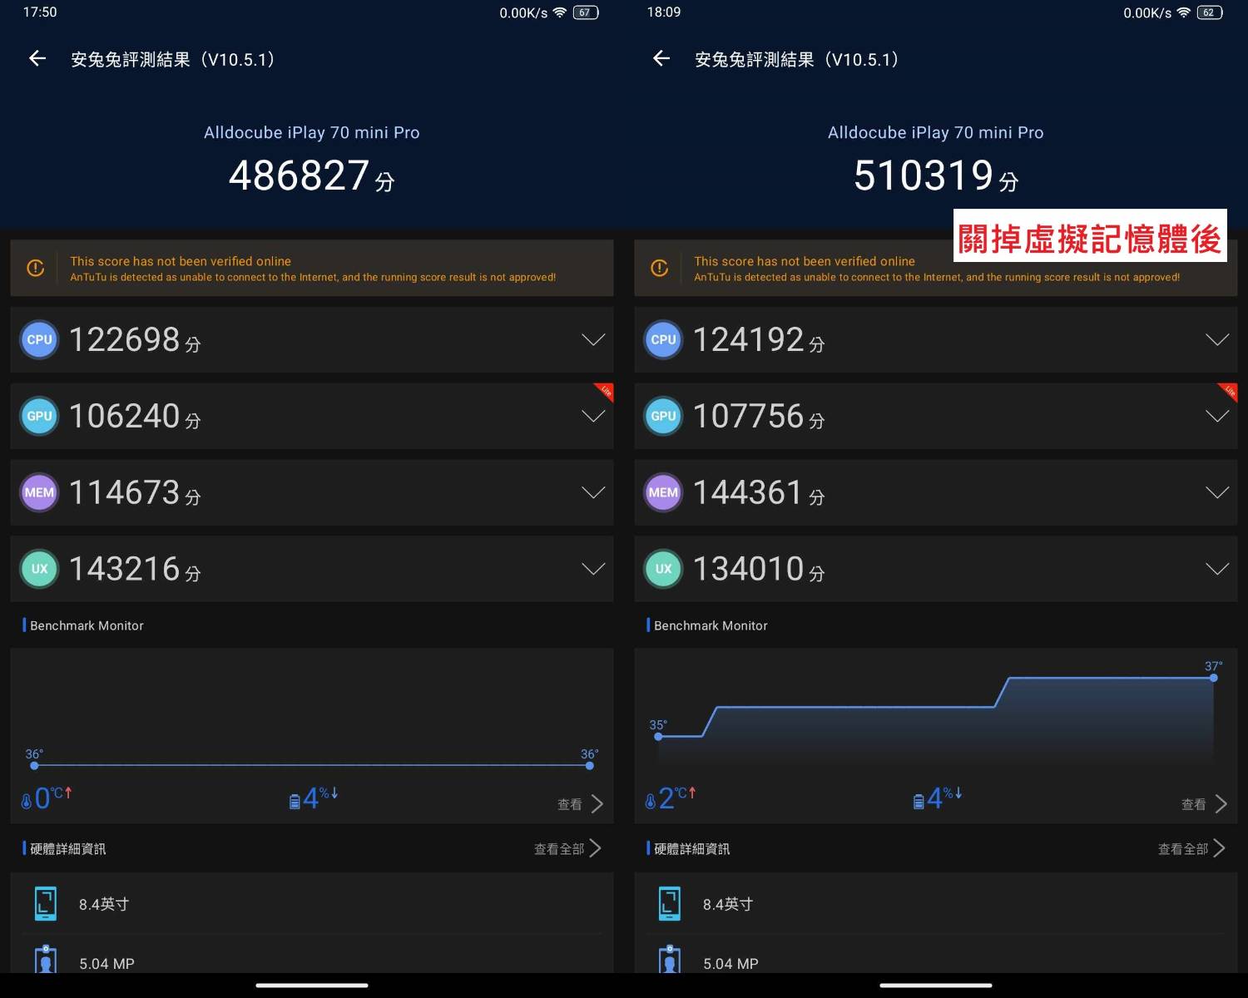Screen dimensions: 1248x998
Task: Click screen size icon beside right 8.4英寸
Action: coord(670,904)
